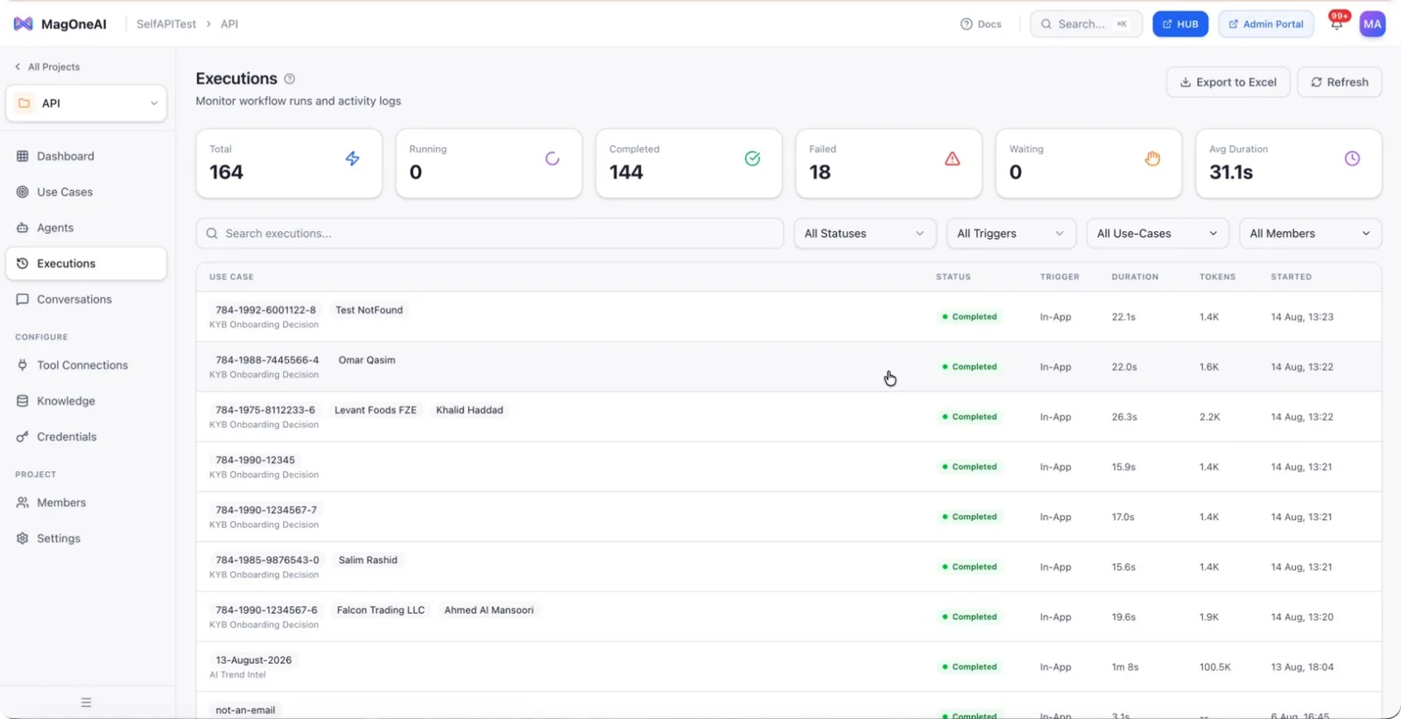This screenshot has width=1401, height=719.
Task: Click the Docs help link
Action: tap(981, 24)
